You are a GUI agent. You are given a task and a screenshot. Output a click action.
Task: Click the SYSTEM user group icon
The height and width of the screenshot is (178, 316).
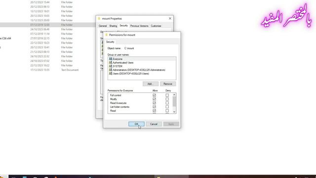(x=111, y=66)
